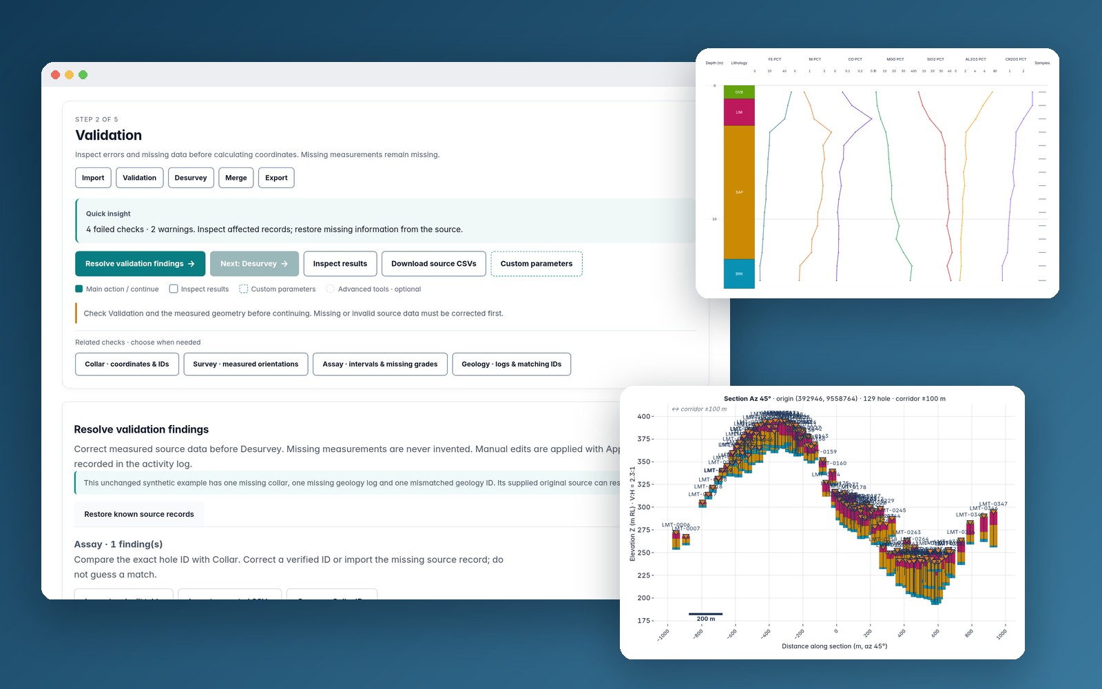Open the Import step tab
Viewport: 1102px width, 689px height.
(93, 178)
